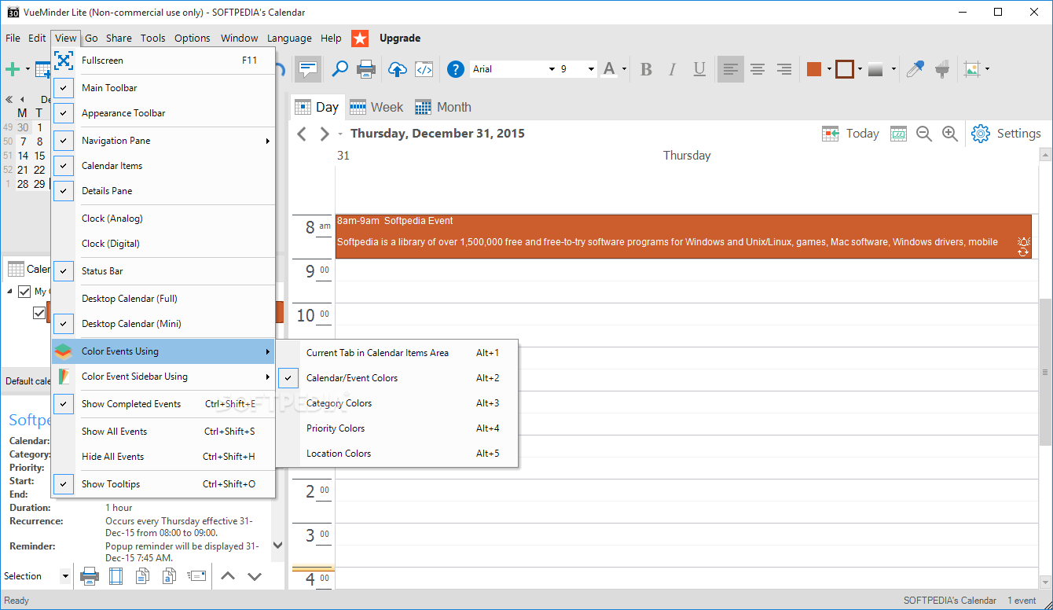1053x610 pixels.
Task: Click the brown border color swatch
Action: click(x=845, y=69)
